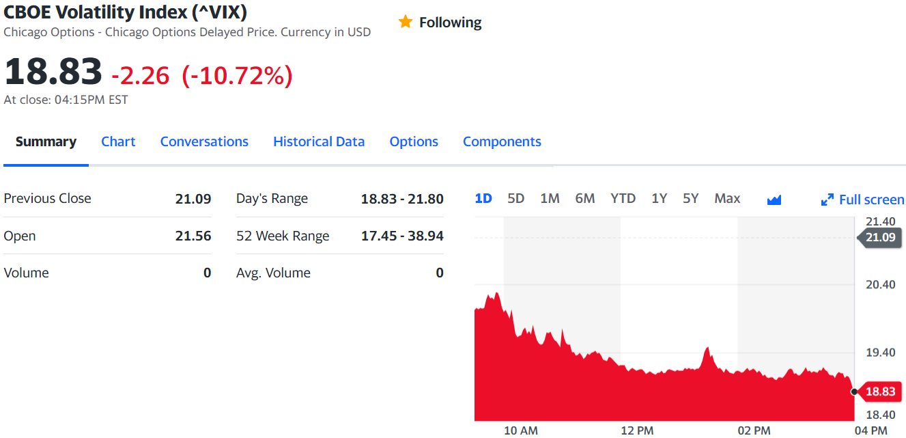The width and height of the screenshot is (906, 438).
Task: Click the 52 Week Range label
Action: click(283, 236)
